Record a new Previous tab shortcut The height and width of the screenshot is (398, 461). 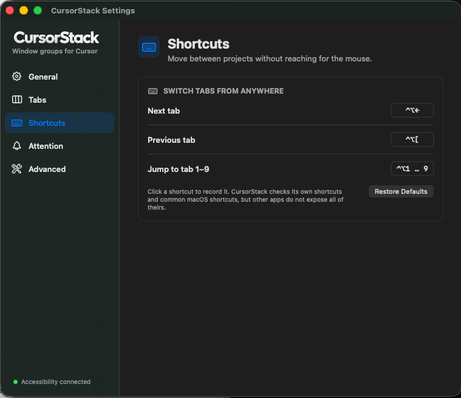412,139
